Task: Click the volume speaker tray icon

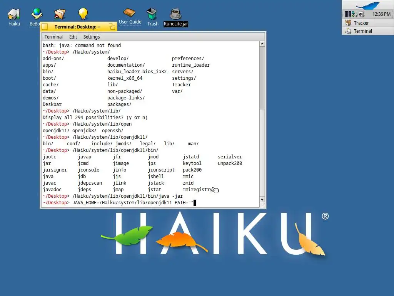Action: (x=362, y=14)
